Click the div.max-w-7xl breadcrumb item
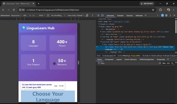 click(159, 56)
